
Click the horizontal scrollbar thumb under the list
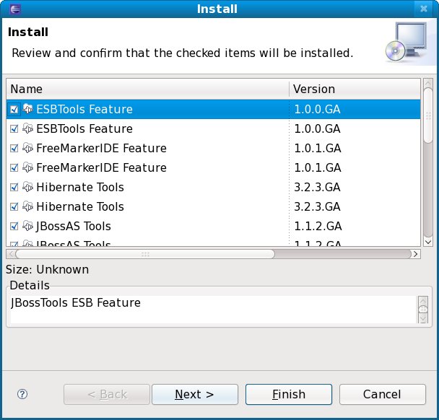click(144, 254)
